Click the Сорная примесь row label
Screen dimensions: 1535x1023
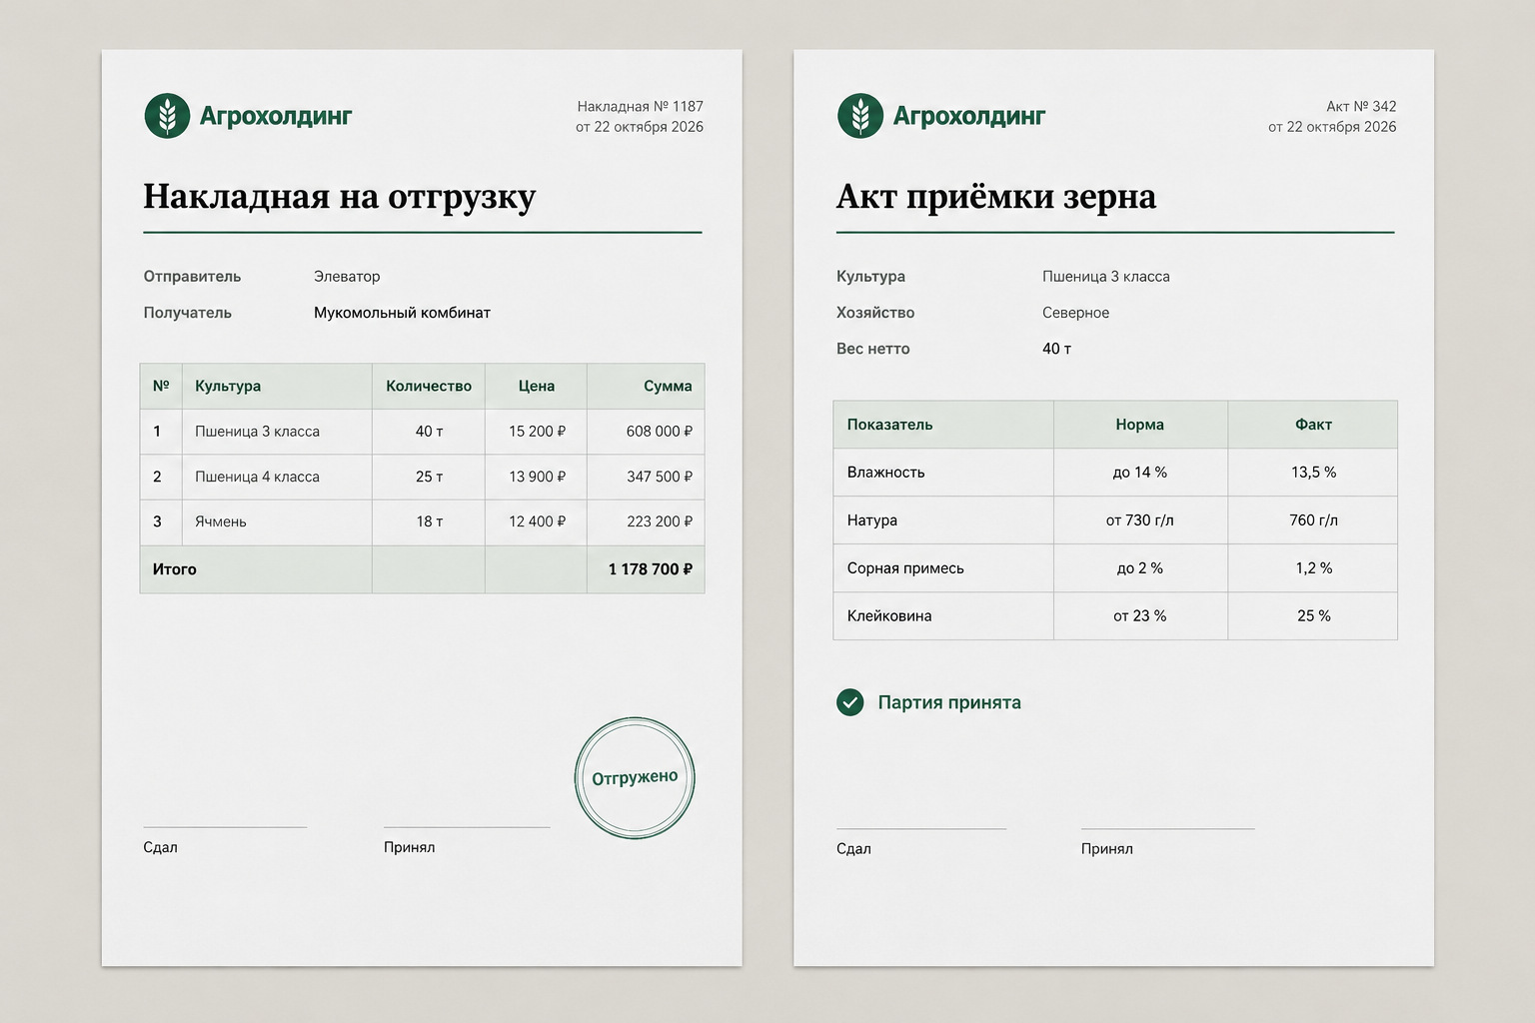905,568
